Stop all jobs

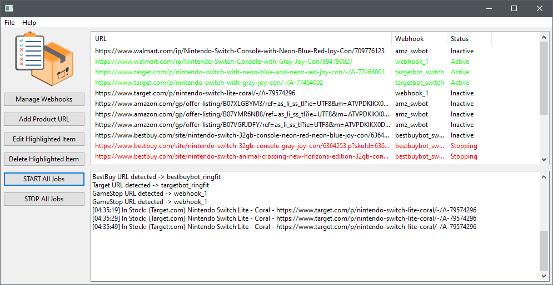click(x=44, y=199)
